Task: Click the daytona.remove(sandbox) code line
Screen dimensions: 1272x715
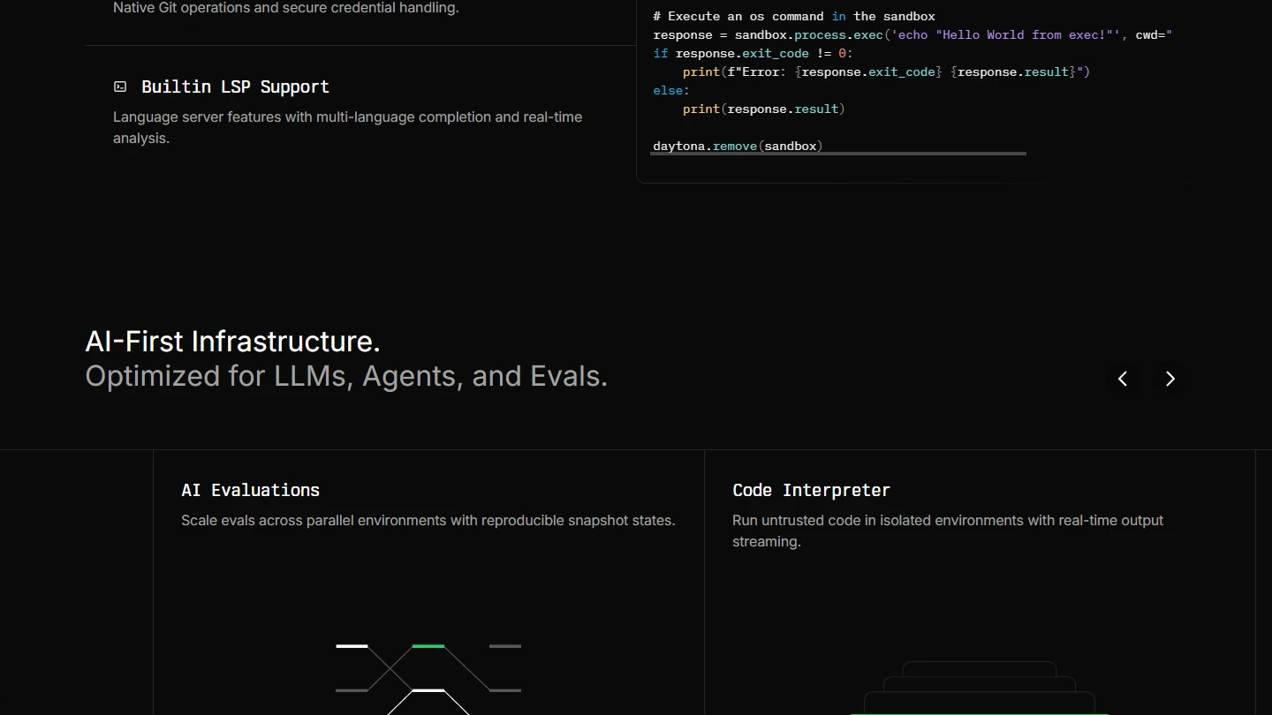Action: tap(738, 146)
